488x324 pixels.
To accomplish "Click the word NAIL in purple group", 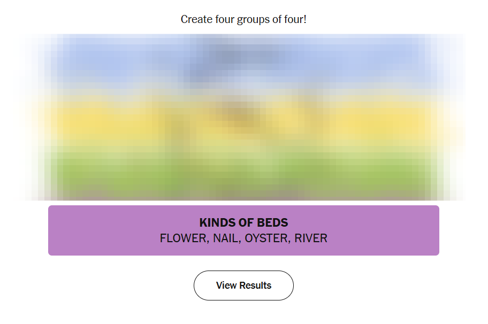I will [225, 238].
